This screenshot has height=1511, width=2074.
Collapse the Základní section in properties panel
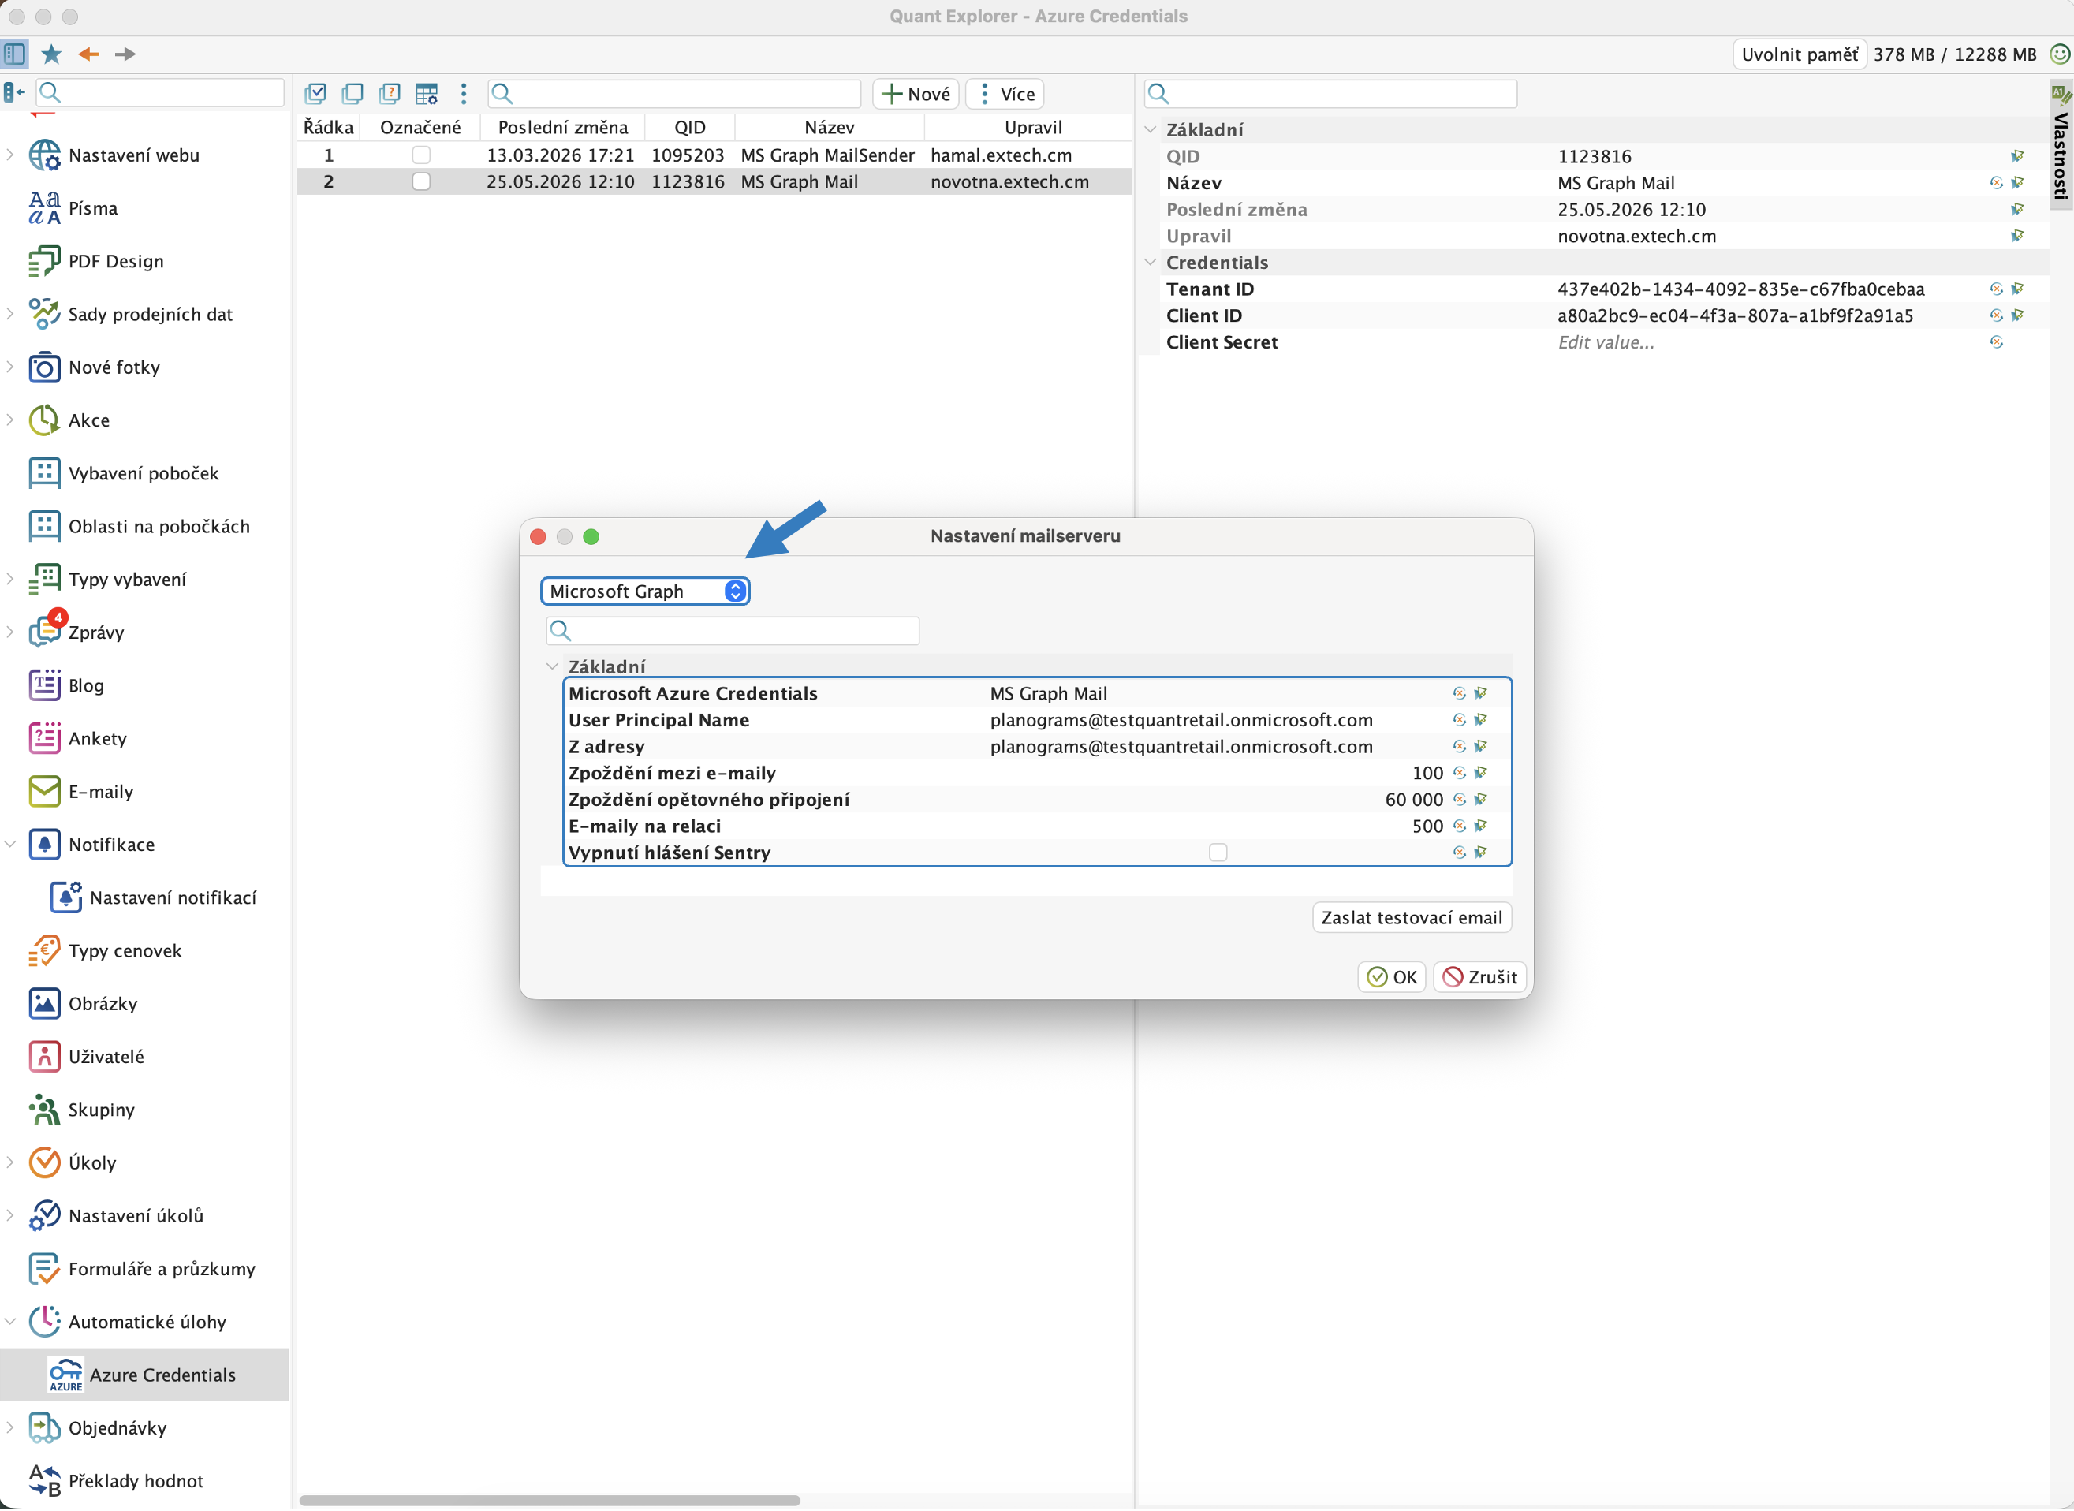[1150, 130]
